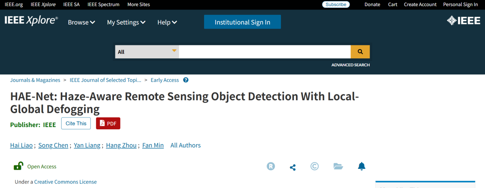
Task: Click the share icon
Action: point(293,167)
